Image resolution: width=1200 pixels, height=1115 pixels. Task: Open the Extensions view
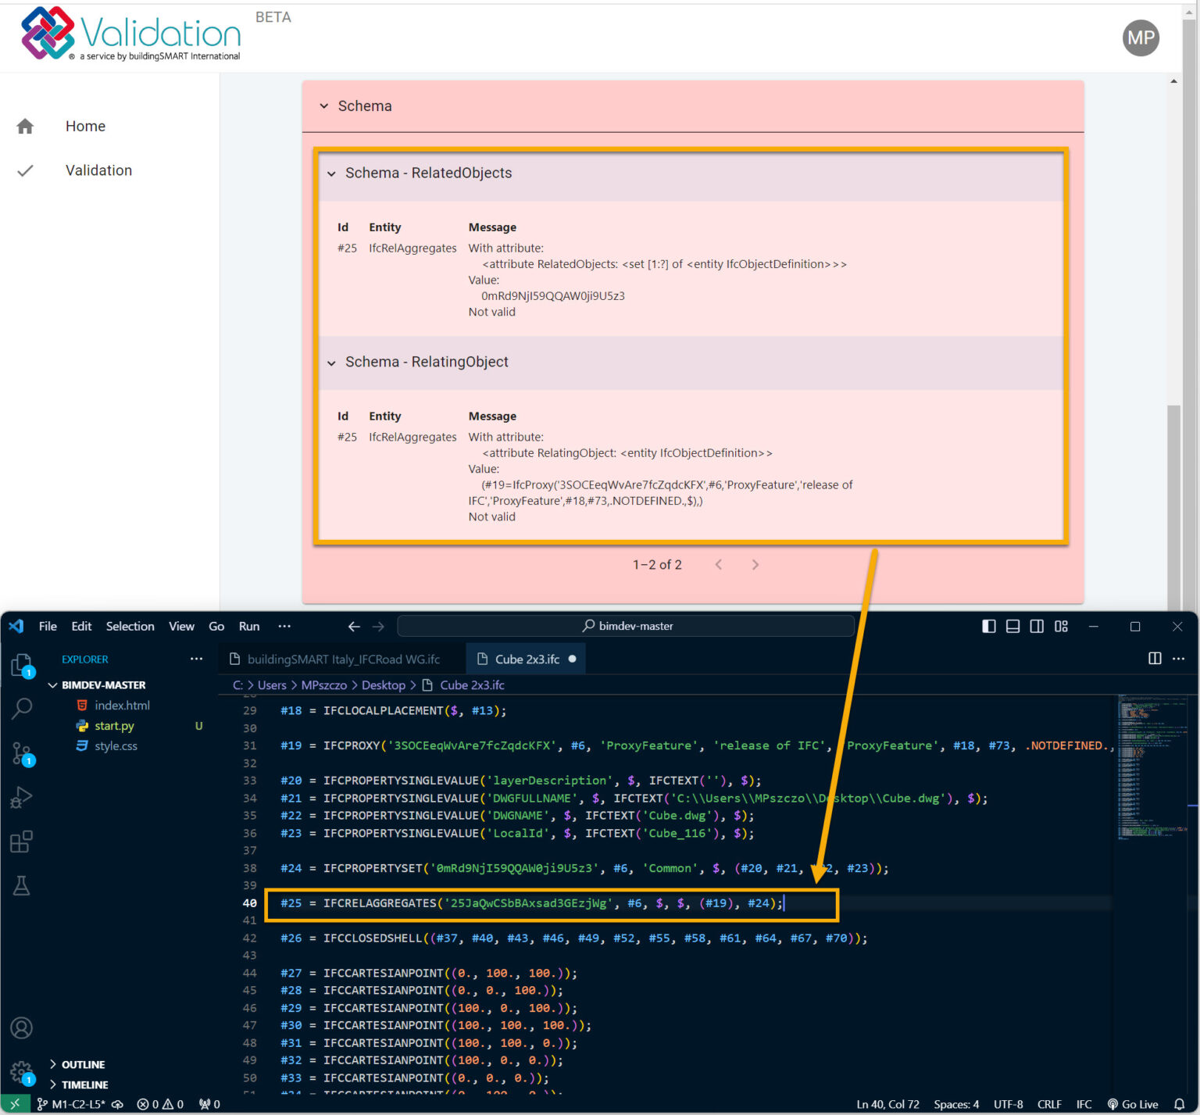21,842
